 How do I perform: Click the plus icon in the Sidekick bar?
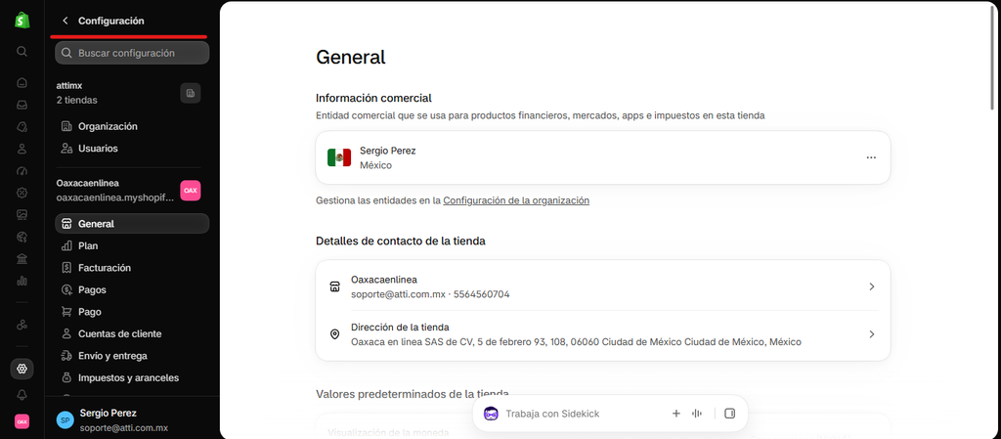[676, 414]
